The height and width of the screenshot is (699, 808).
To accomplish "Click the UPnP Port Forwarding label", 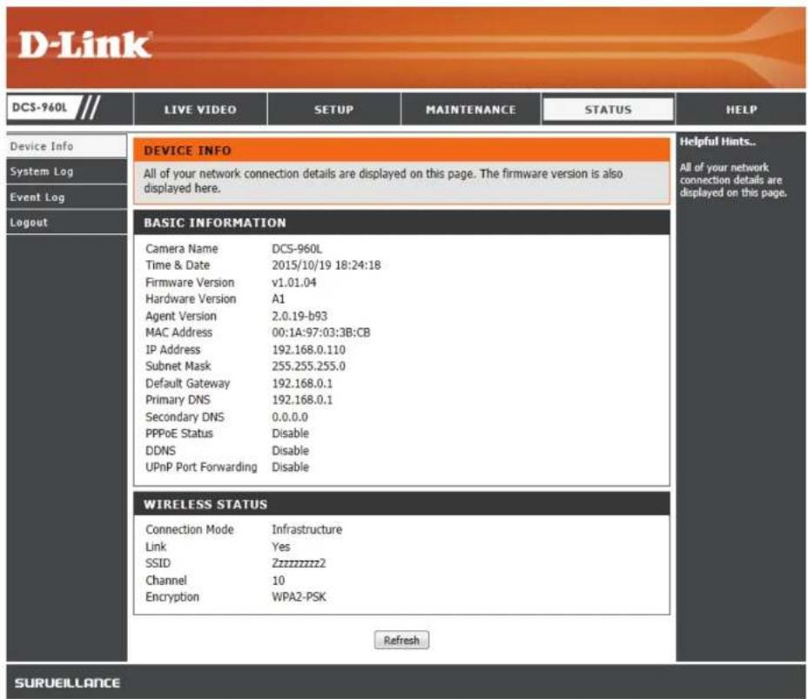I will 201,467.
